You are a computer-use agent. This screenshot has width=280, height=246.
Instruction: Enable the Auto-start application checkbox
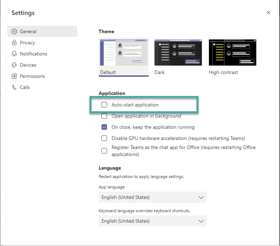[104, 105]
